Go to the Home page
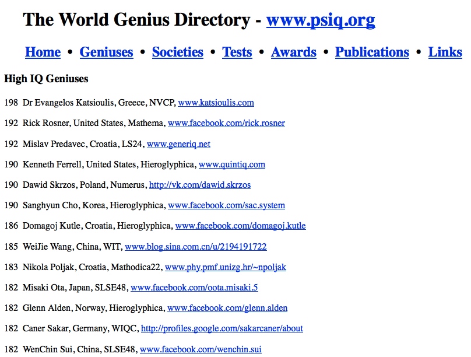Image resolution: width=471 pixels, height=357 pixels. coord(43,52)
